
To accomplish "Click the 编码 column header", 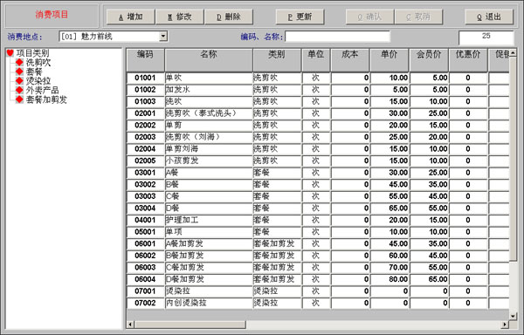I will coord(145,59).
